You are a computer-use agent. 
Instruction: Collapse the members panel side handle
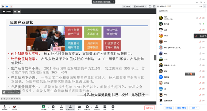[x=155, y=58]
